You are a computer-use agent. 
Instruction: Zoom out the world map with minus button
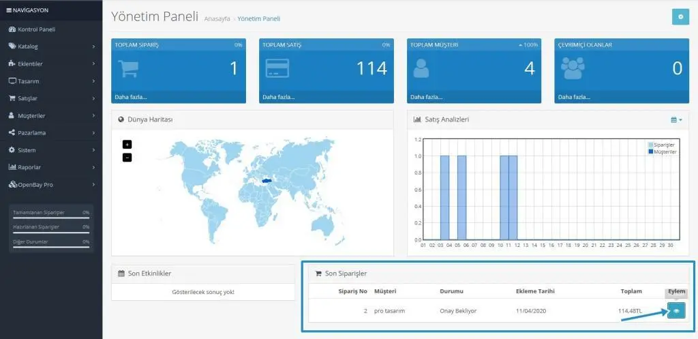click(127, 158)
